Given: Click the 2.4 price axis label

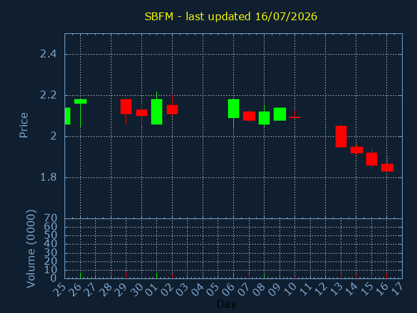Looking at the screenshot, I should coord(48,54).
